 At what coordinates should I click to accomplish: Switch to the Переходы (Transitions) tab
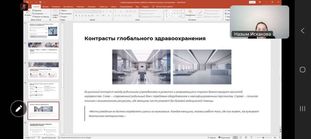click(x=81, y=6)
